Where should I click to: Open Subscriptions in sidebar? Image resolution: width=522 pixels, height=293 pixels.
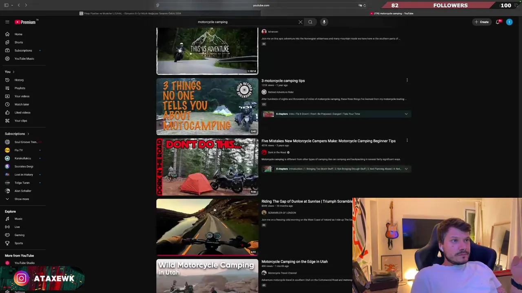[23, 50]
